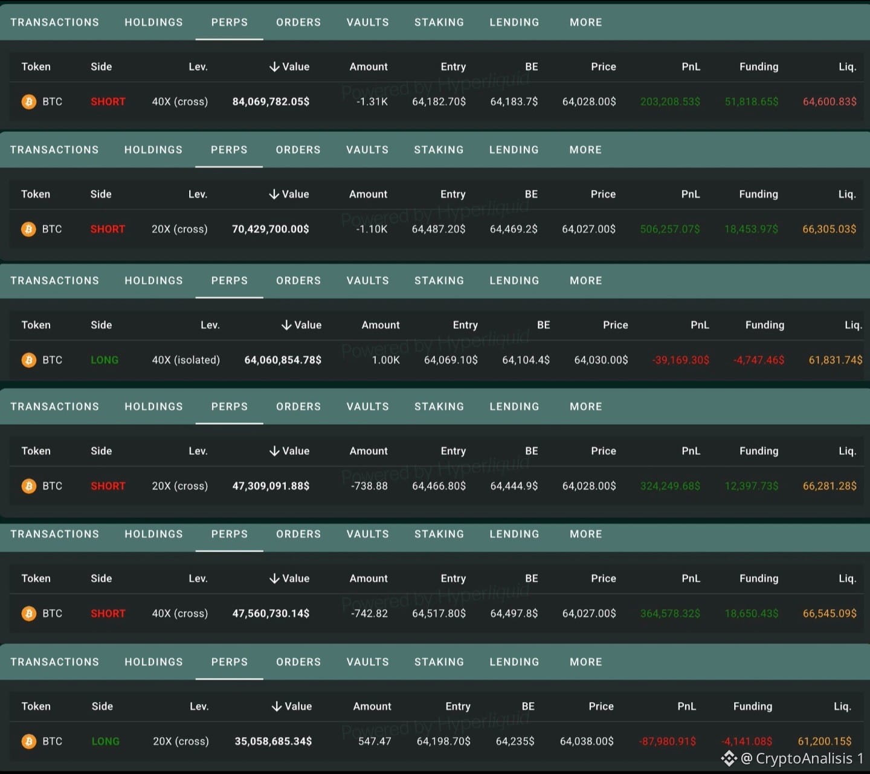
Task: Click the position value 47,560,730.14$
Action: (271, 613)
